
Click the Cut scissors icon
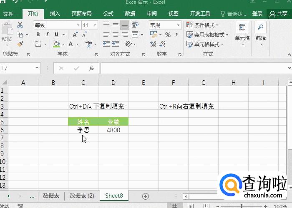(x=20, y=25)
